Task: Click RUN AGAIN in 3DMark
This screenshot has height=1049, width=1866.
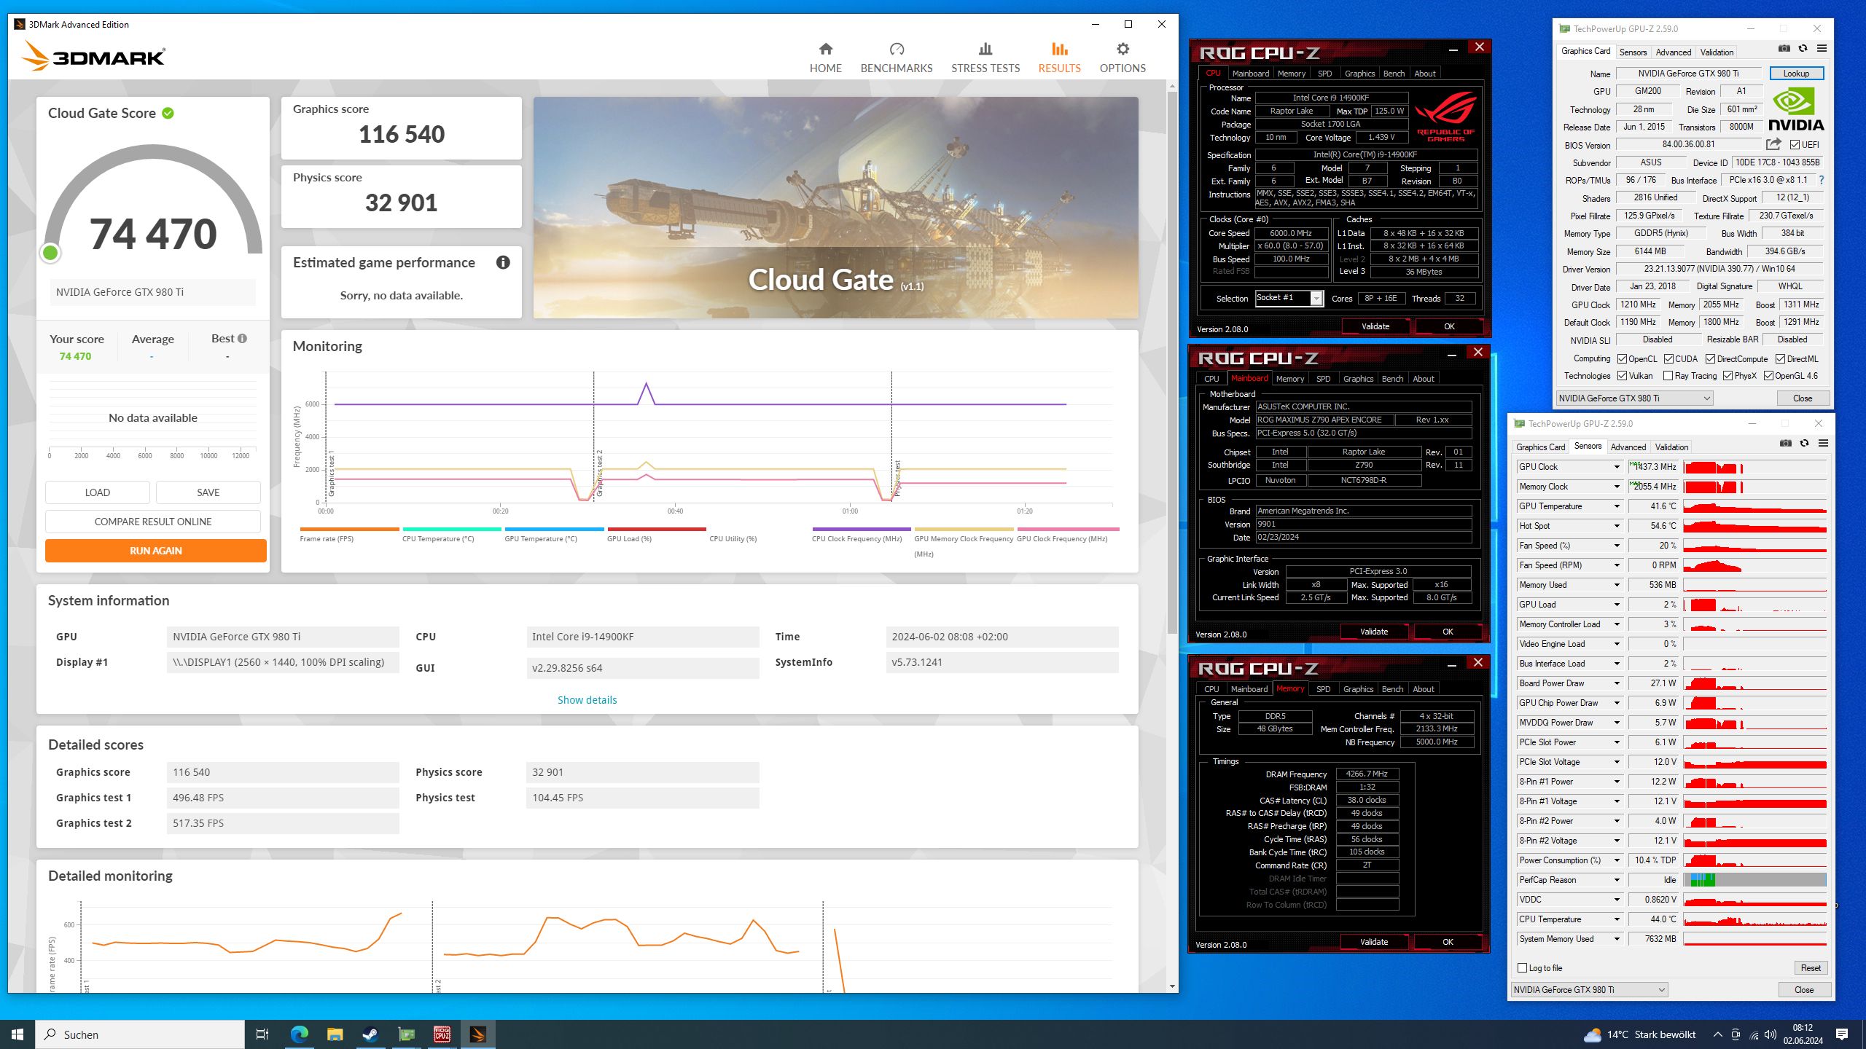Action: tap(156, 551)
